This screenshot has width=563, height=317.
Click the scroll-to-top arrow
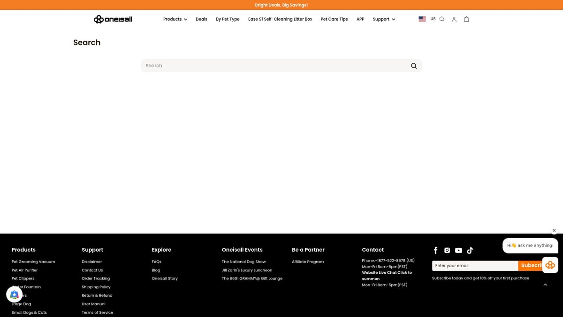coord(545,285)
